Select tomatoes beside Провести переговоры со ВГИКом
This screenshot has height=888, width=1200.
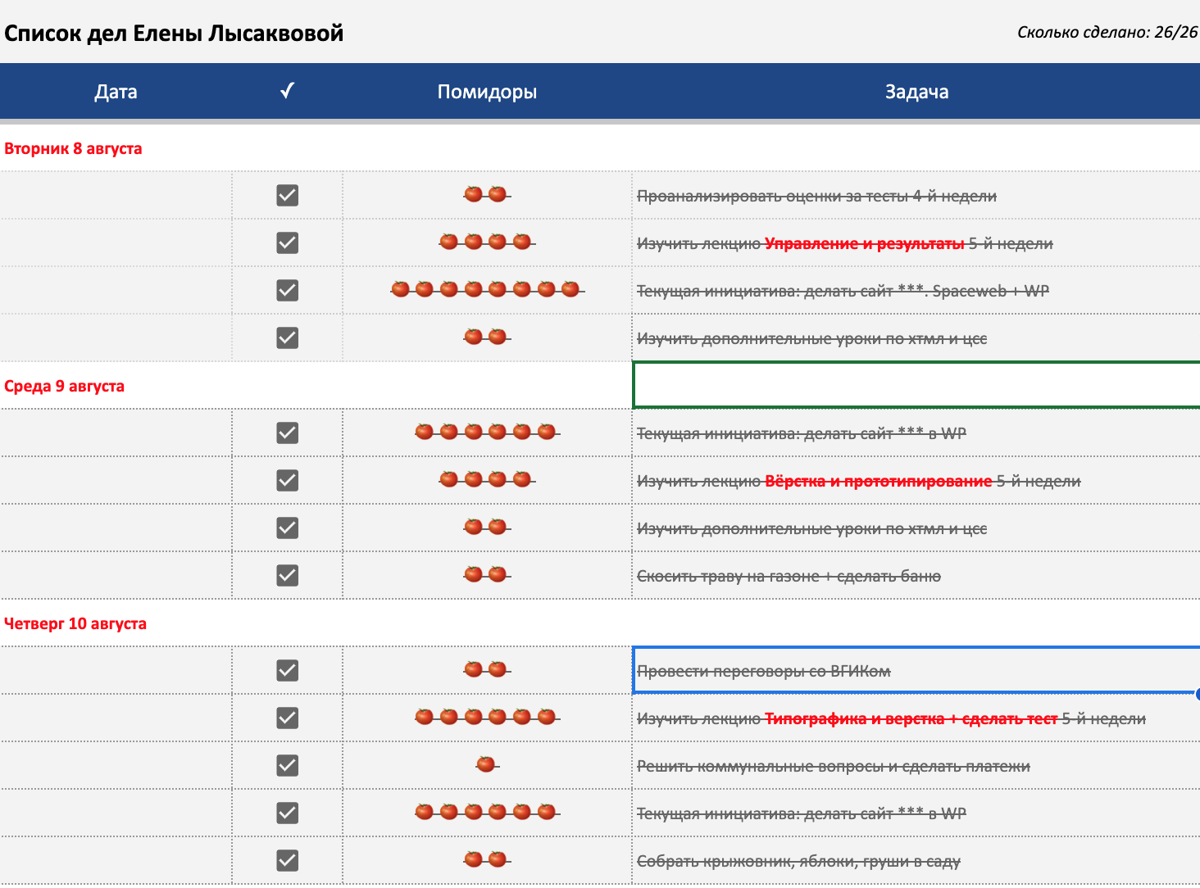[486, 669]
